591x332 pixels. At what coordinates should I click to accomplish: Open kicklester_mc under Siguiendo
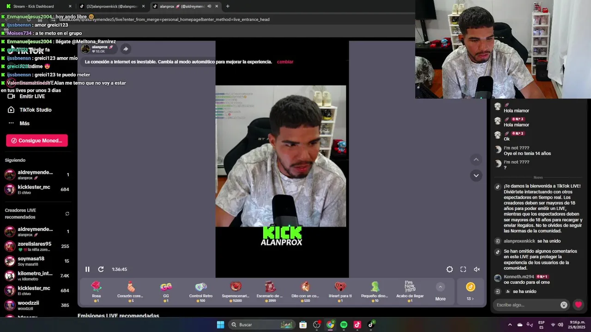(37, 190)
